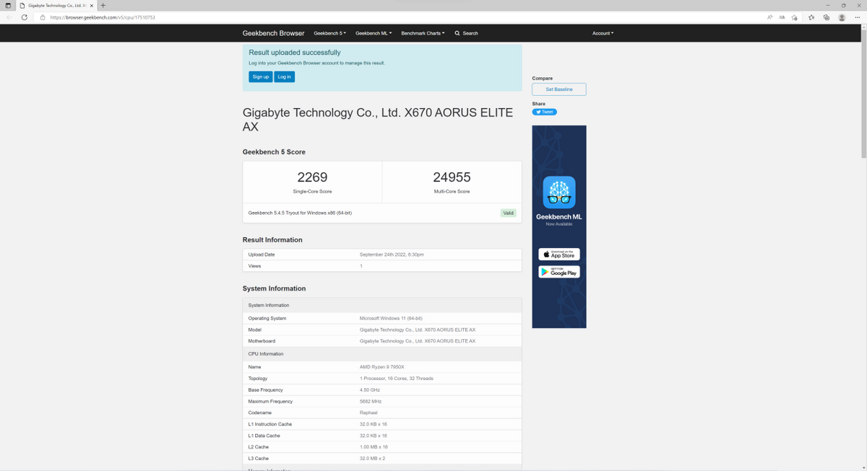Image resolution: width=867 pixels, height=471 pixels.
Task: Open Edge Settings and more menu
Action: click(858, 17)
